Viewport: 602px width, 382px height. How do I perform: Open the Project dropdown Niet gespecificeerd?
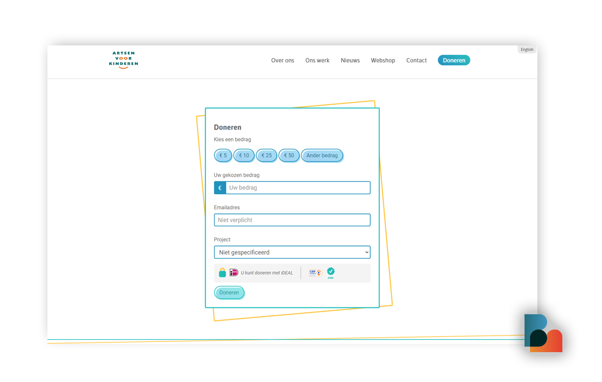[292, 252]
